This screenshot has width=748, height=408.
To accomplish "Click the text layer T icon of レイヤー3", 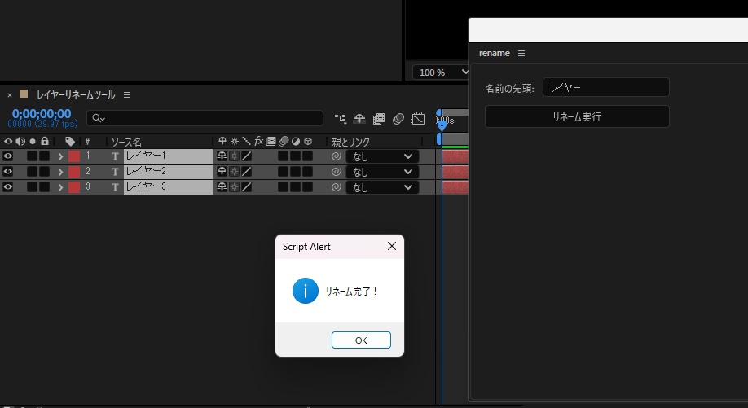I will tap(115, 187).
